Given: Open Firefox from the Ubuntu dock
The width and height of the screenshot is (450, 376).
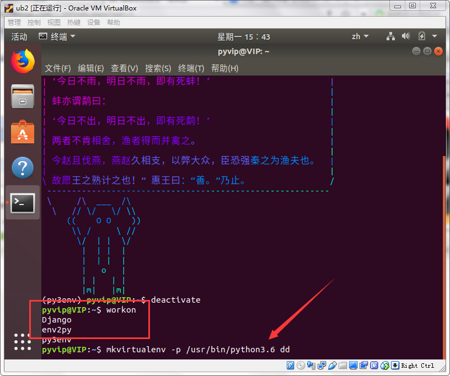Looking at the screenshot, I should (23, 61).
